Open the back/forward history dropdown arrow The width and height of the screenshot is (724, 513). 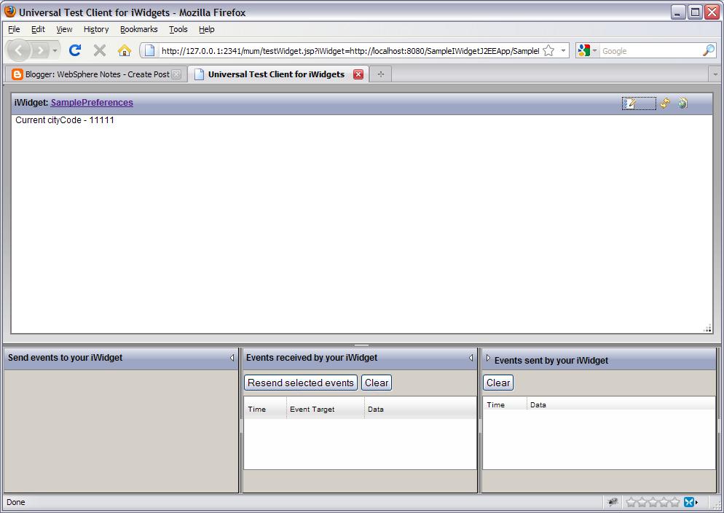click(x=55, y=50)
